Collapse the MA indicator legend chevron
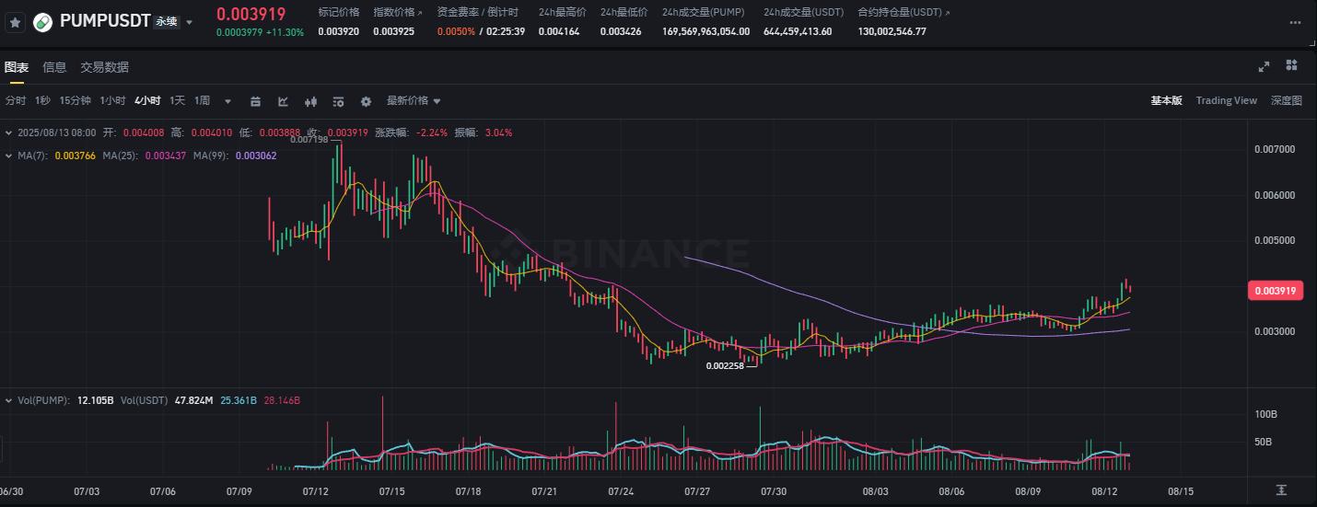This screenshot has width=1317, height=507. click(x=9, y=156)
